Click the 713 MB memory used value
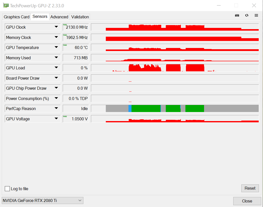This screenshot has width=263, height=207. click(x=76, y=58)
